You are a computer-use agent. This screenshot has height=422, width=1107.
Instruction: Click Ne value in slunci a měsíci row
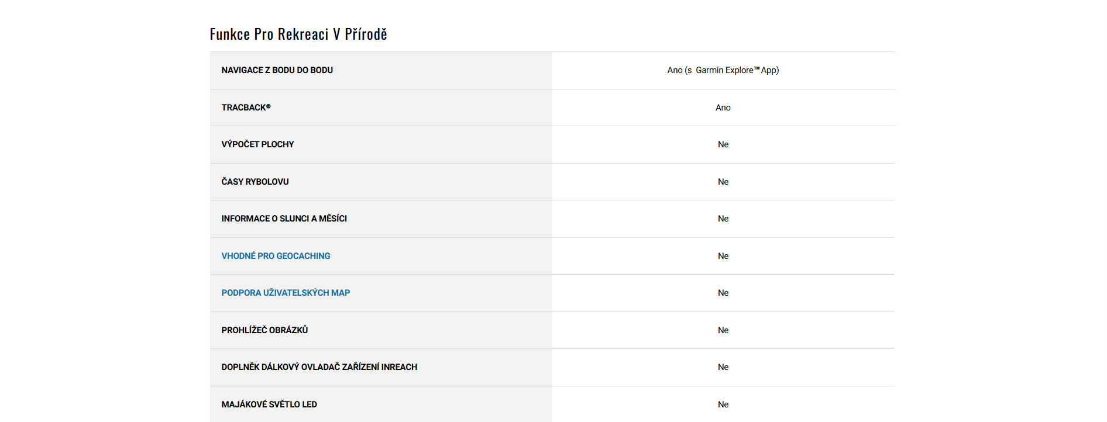723,219
